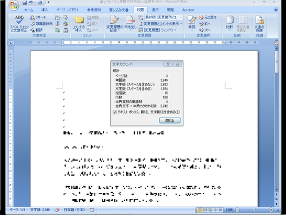Open the 比較 compare dropdown arrow
This screenshot has width=286, height=215.
[229, 30]
